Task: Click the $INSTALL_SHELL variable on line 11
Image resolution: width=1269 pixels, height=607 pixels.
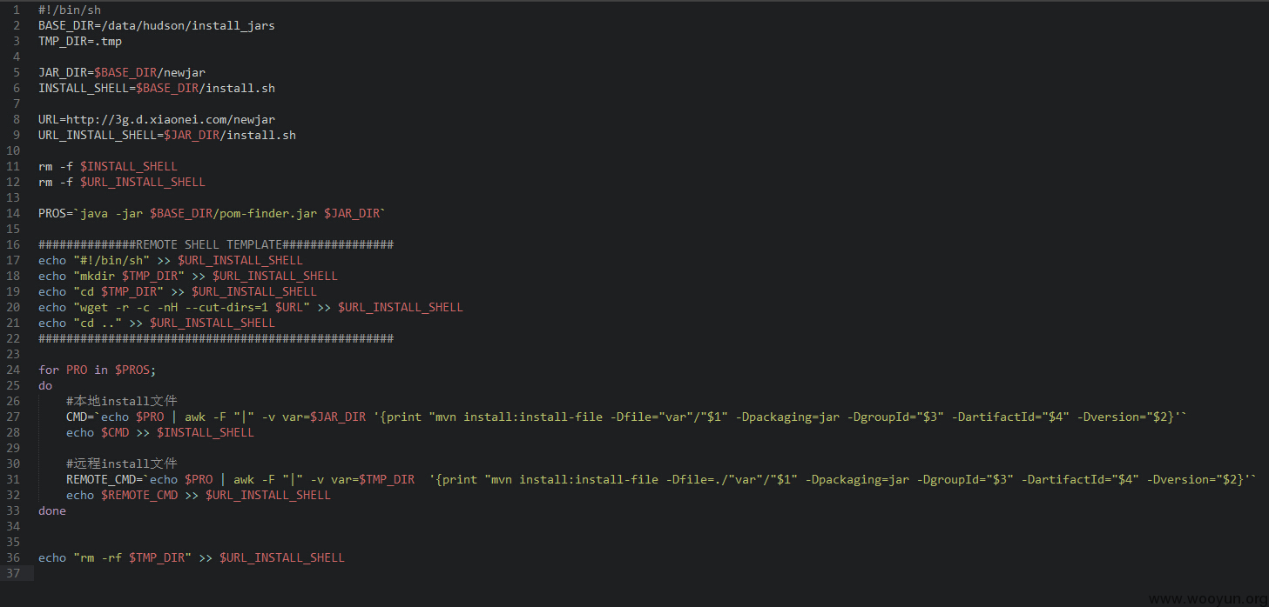Action: point(129,166)
